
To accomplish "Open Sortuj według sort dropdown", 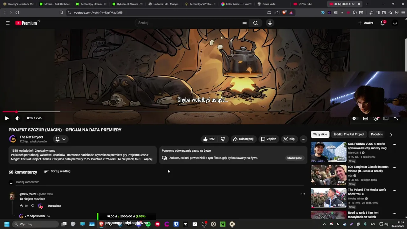I will click(57, 171).
